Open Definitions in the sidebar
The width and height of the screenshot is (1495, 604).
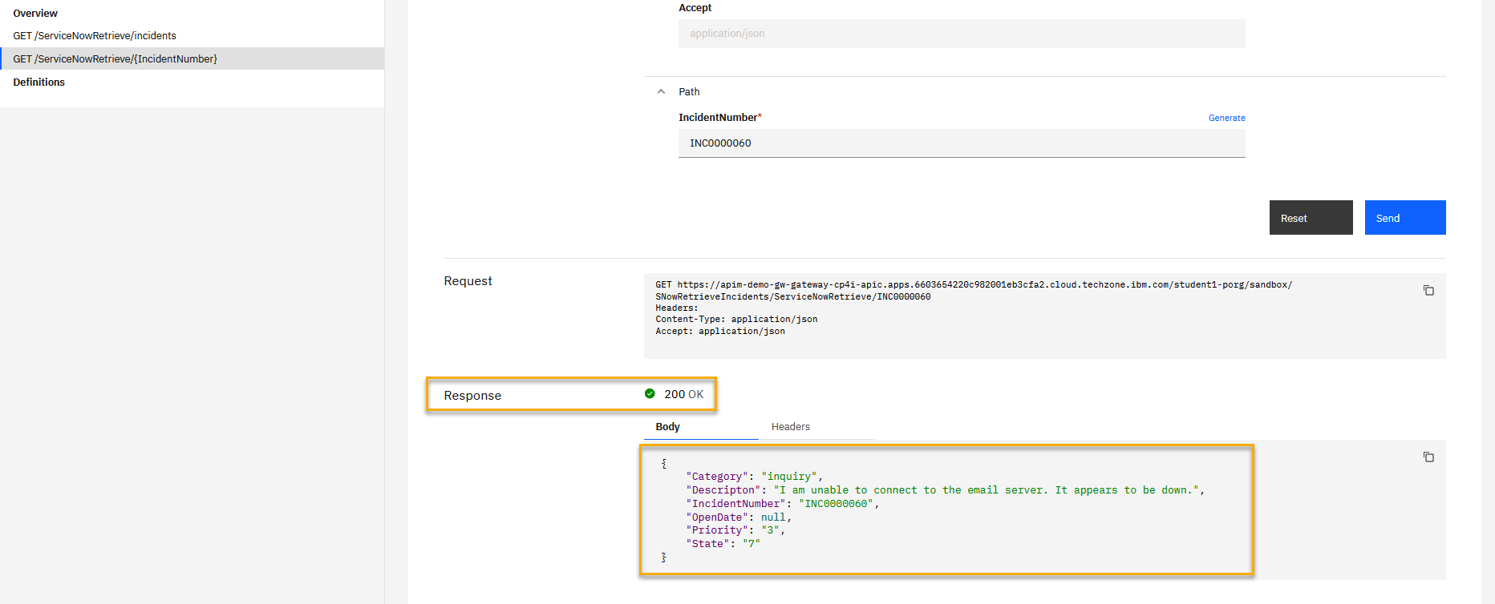tap(38, 83)
